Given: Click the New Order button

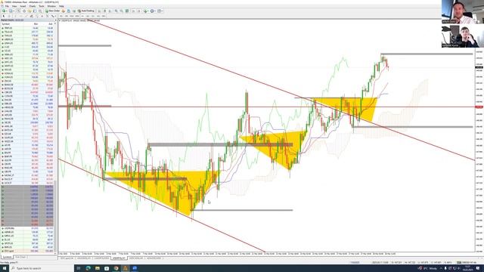Looking at the screenshot, I should [53, 11].
